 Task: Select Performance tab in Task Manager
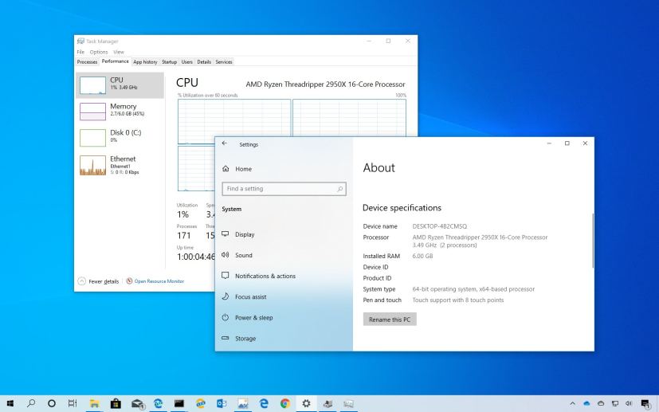[116, 61]
